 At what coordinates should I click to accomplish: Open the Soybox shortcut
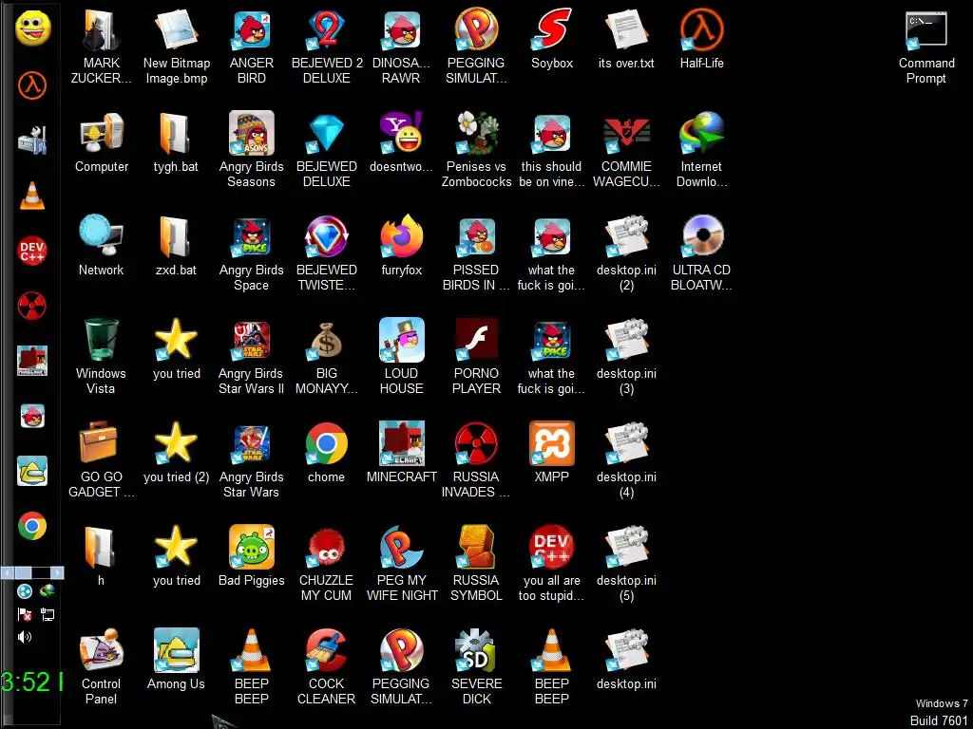pyautogui.click(x=552, y=40)
